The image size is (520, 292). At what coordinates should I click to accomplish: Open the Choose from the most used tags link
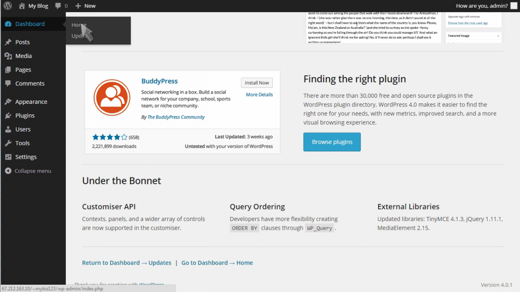pyautogui.click(x=468, y=23)
